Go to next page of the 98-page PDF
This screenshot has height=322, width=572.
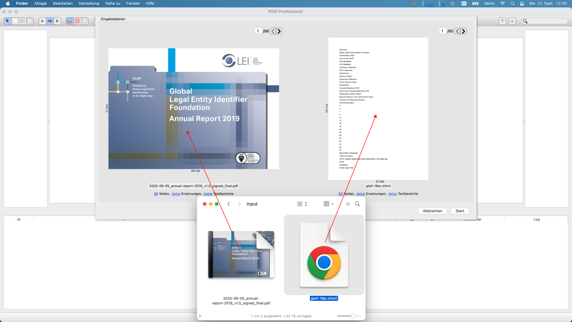pyautogui.click(x=279, y=31)
